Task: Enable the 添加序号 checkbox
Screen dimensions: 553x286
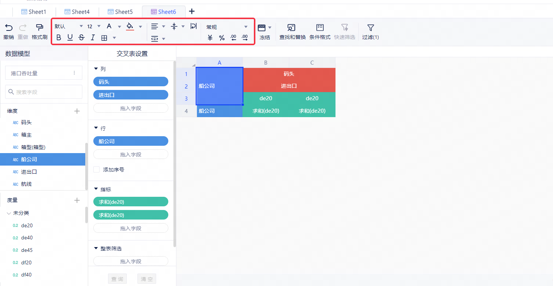Action: pyautogui.click(x=97, y=170)
